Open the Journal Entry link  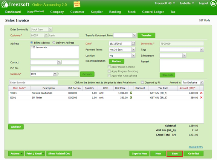(196, 147)
